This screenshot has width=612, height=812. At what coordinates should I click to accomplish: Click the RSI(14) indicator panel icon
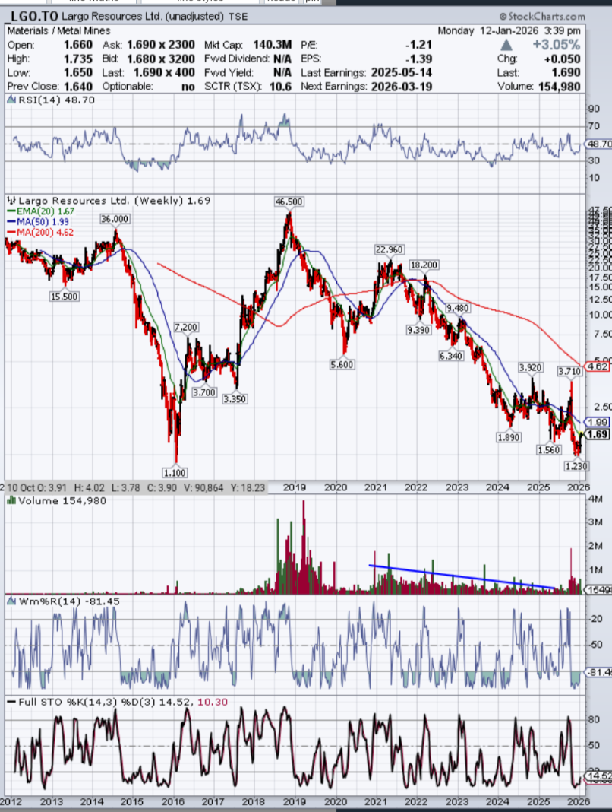pos(11,100)
